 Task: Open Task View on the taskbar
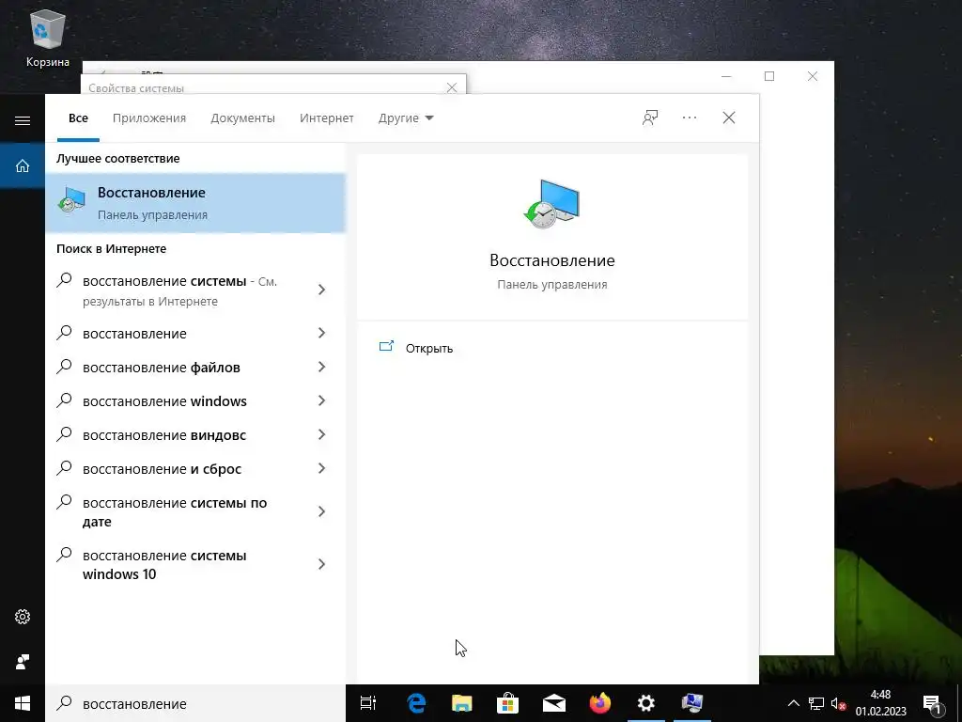[x=368, y=703]
